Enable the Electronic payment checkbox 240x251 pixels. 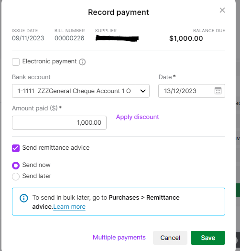pos(16,62)
